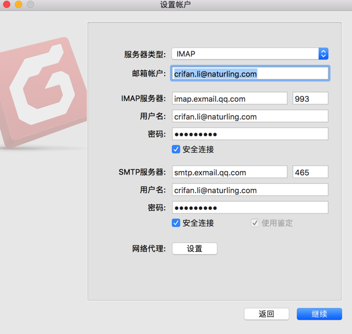Click the 服务器类型 label text
352x334 pixels.
[x=145, y=54]
